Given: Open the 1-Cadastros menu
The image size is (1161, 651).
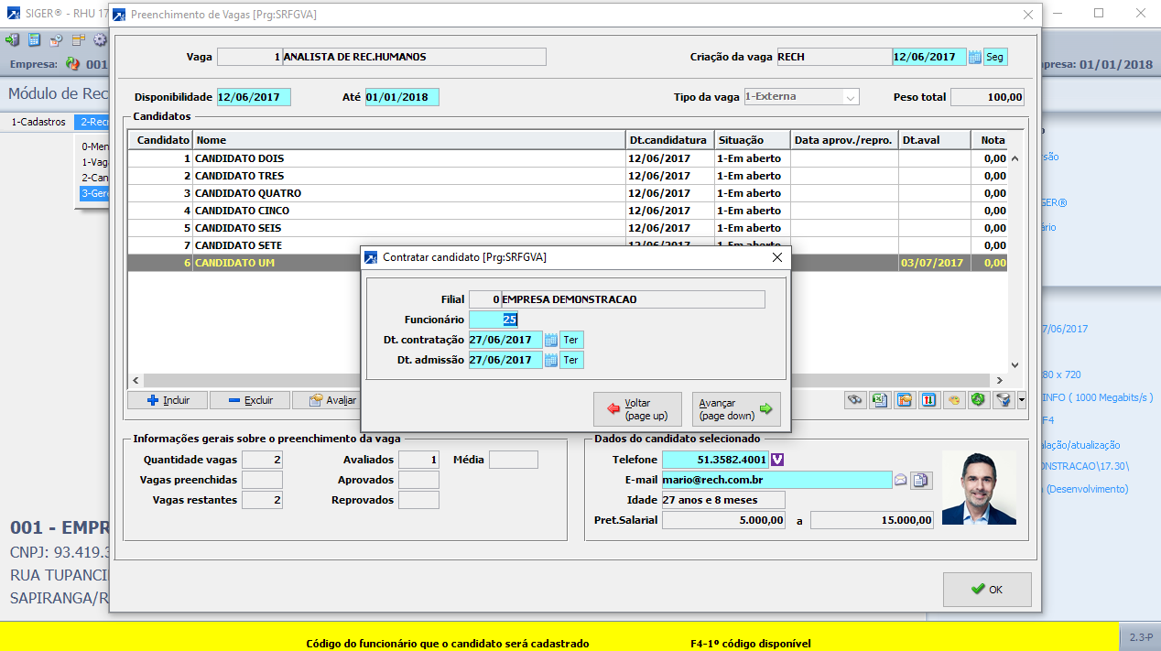Looking at the screenshot, I should click(x=38, y=122).
